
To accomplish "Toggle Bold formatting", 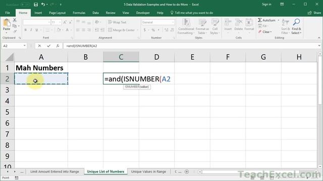I will 26,30.
